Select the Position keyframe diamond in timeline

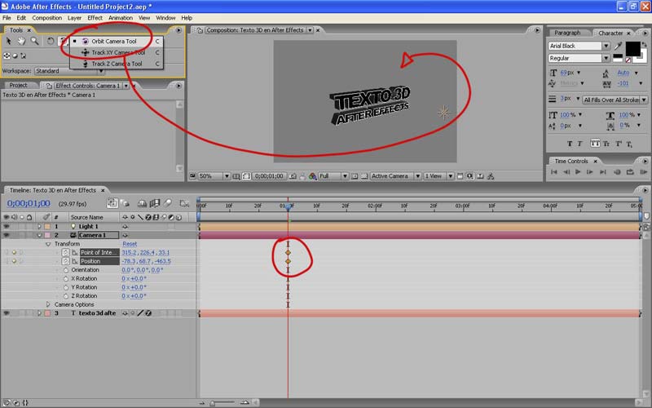[288, 261]
